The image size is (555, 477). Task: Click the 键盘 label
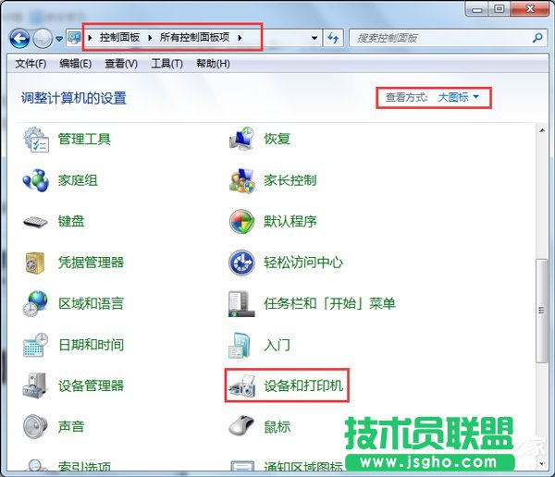71,222
